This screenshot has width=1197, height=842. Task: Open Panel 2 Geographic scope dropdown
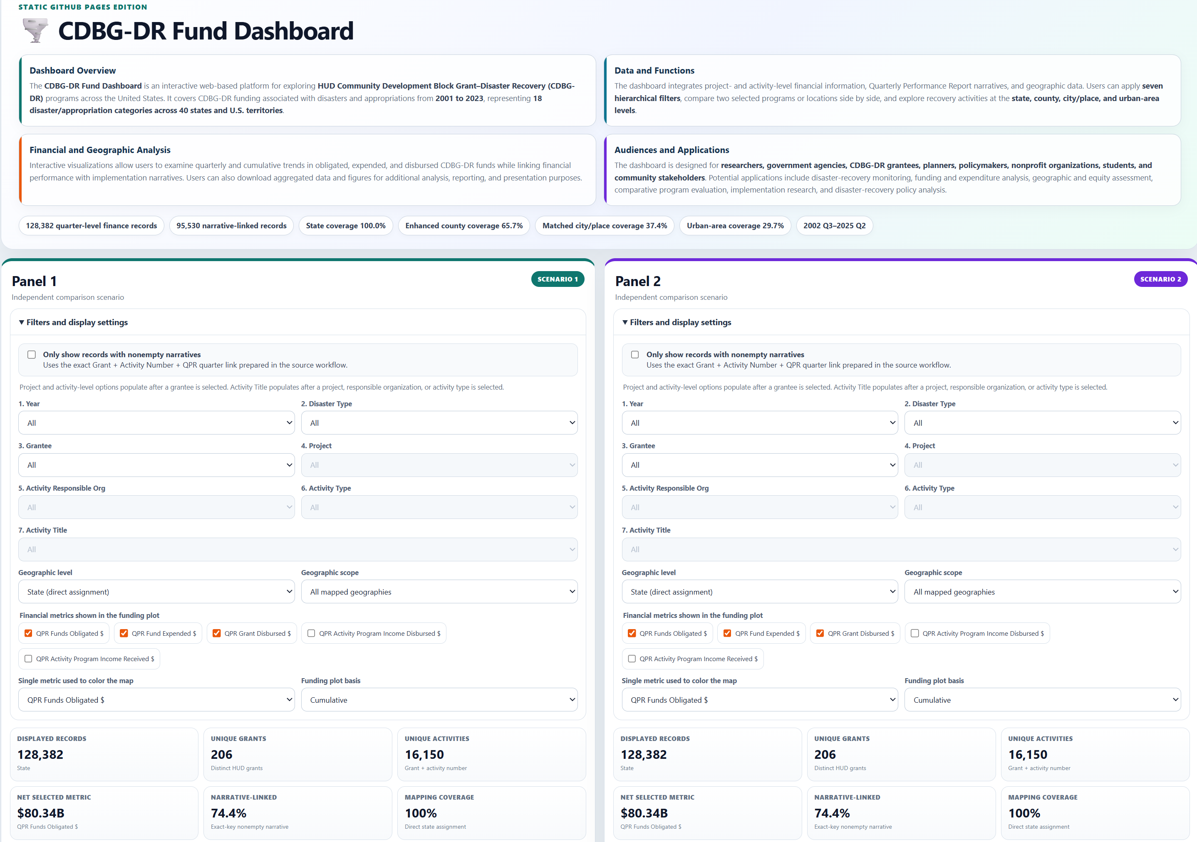pyautogui.click(x=1043, y=591)
